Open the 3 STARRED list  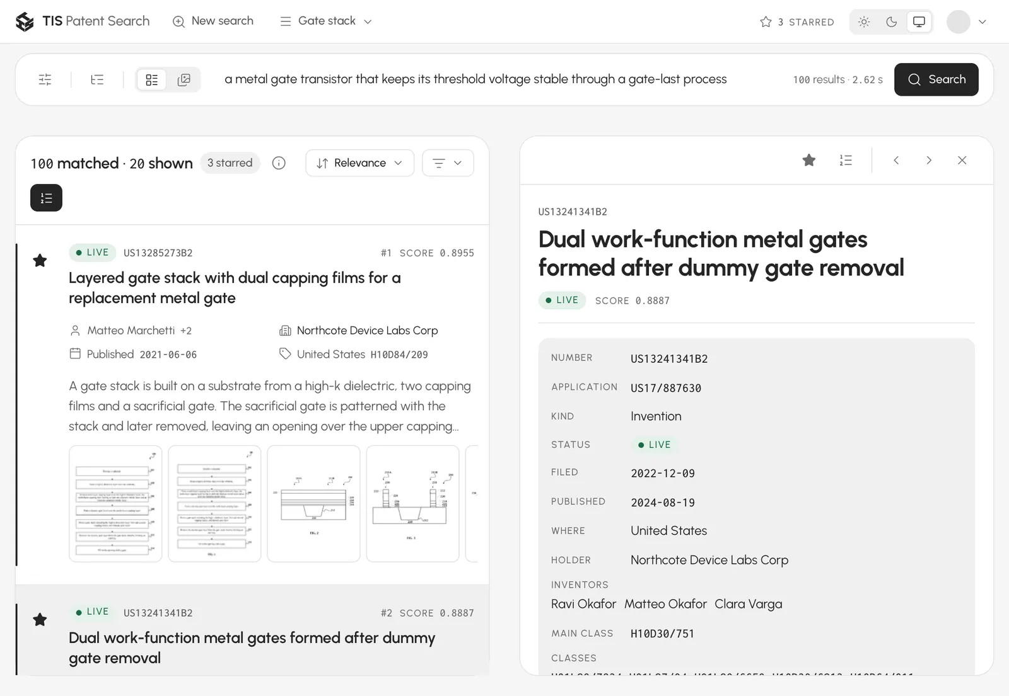pos(797,22)
